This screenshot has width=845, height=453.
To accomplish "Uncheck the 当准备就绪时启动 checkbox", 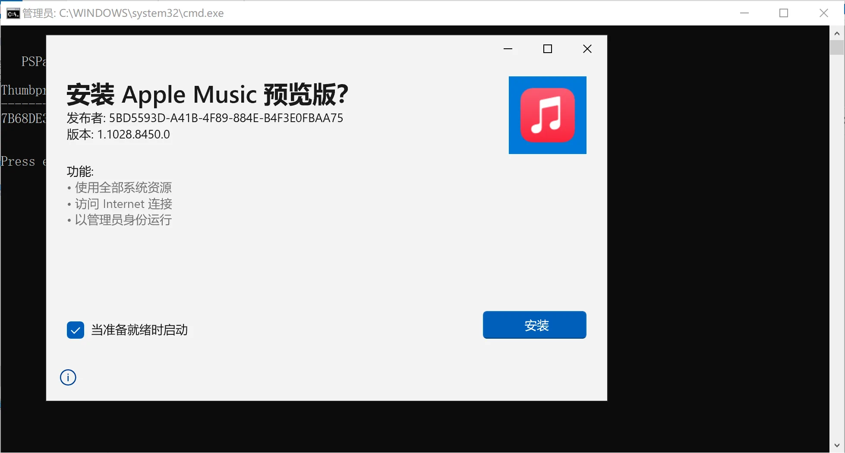I will tap(76, 330).
